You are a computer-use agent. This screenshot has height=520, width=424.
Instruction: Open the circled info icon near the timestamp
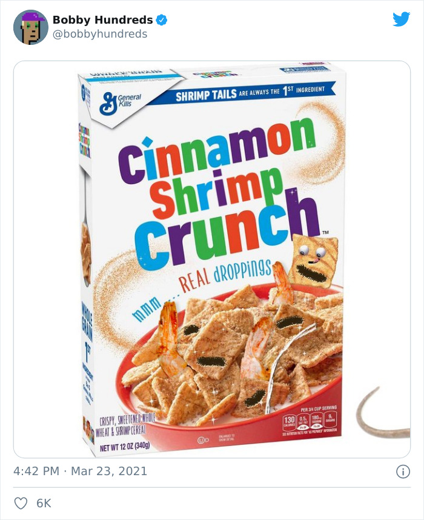point(404,470)
